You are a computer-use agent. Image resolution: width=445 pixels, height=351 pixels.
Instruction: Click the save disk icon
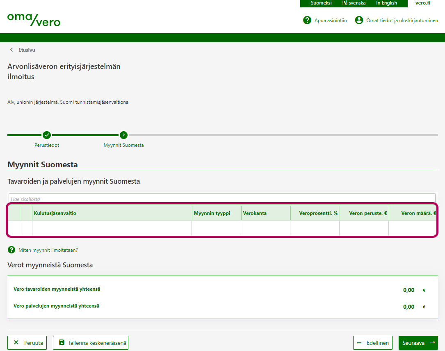coord(62,343)
